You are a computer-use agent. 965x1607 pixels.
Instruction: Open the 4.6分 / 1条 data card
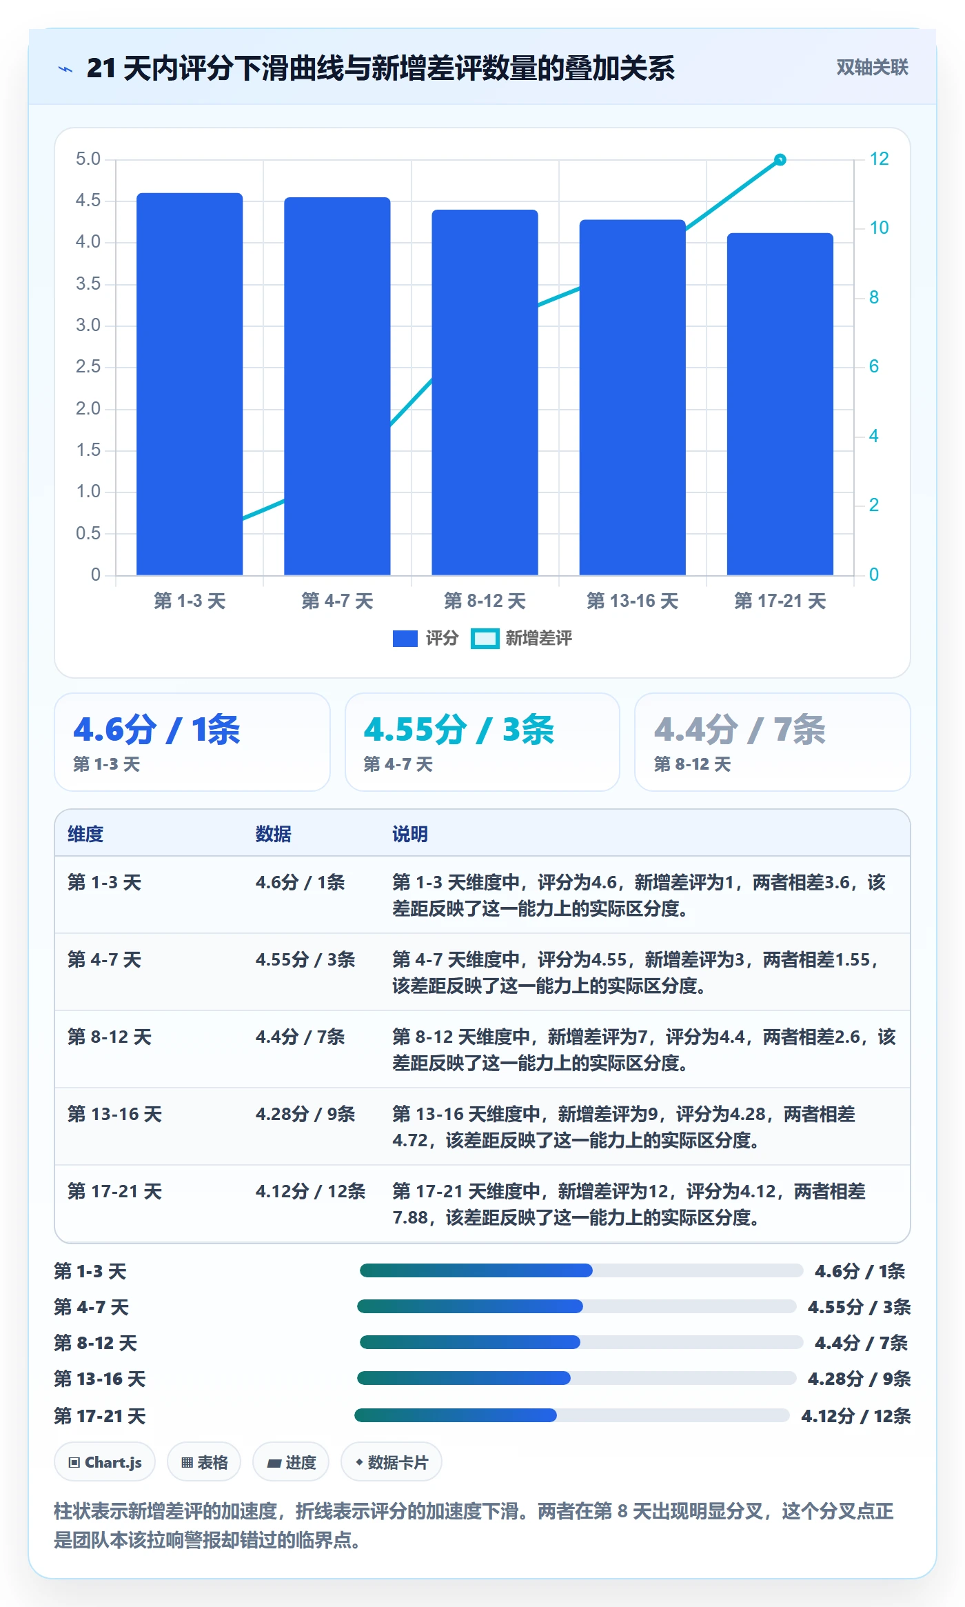pos(192,742)
